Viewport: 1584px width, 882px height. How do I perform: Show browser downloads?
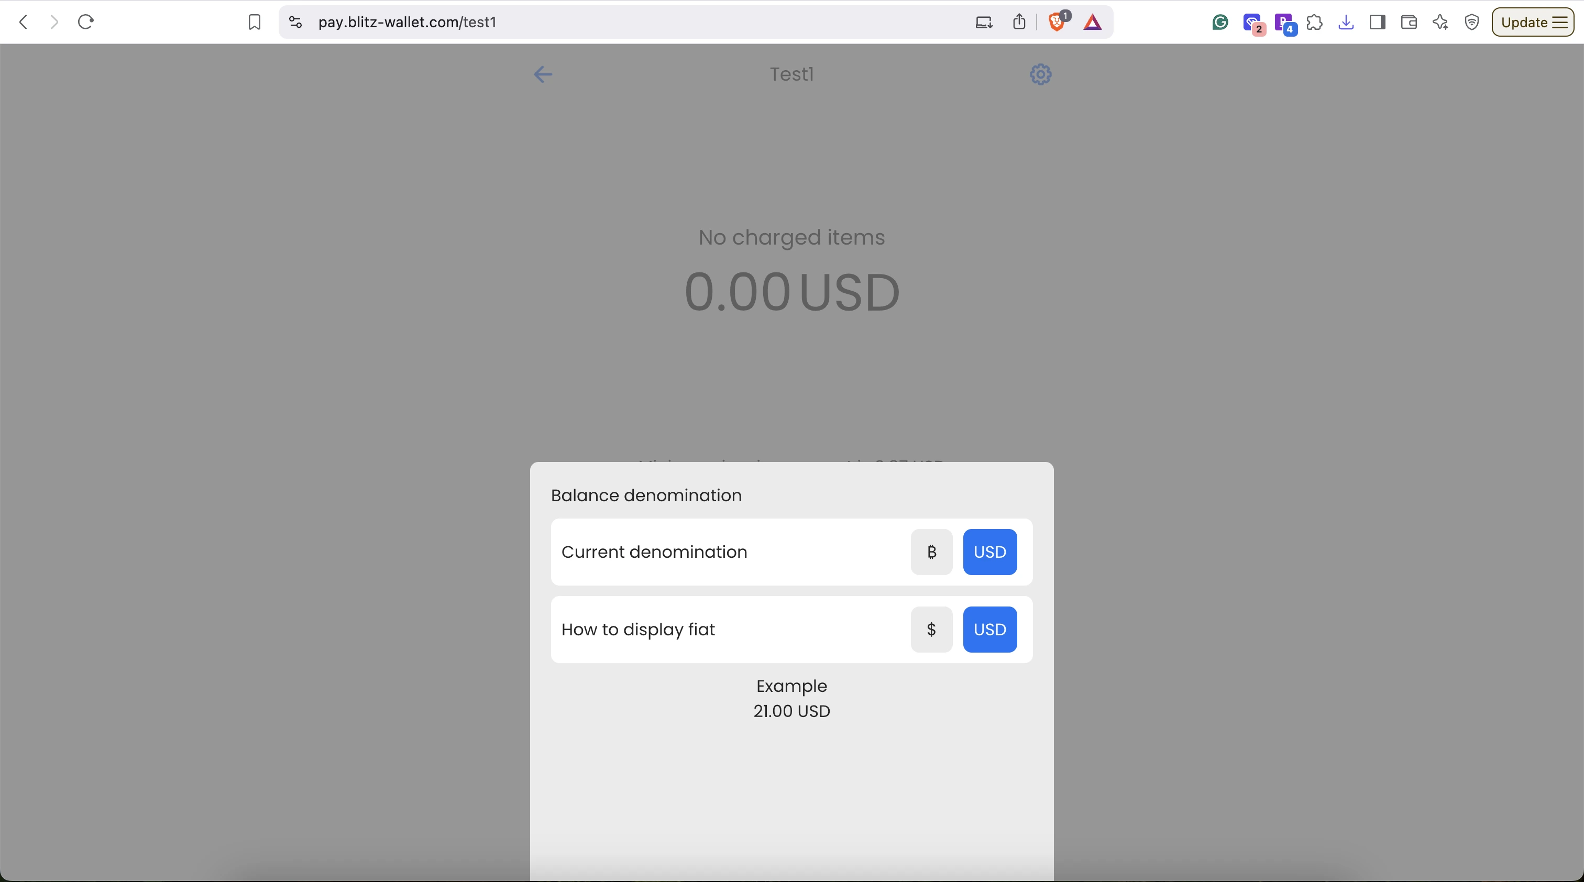(1346, 22)
